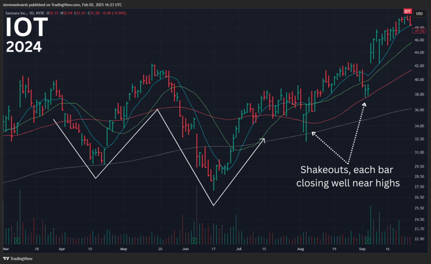Screen dimensions: 431x264
Task: Click the 26.50 price axis label
Action: [419, 197]
